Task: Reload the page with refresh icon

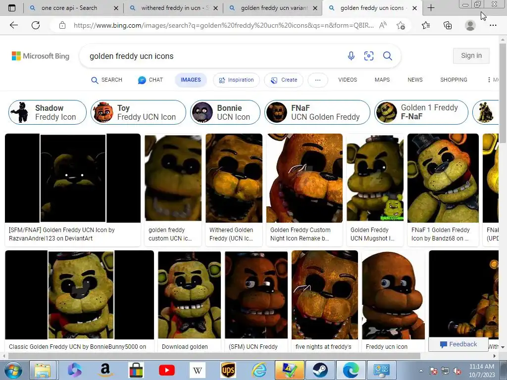Action: coord(36,25)
